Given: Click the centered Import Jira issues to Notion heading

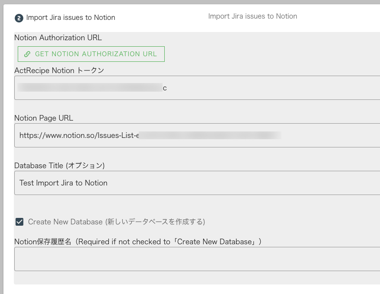Looking at the screenshot, I should click(x=252, y=16).
